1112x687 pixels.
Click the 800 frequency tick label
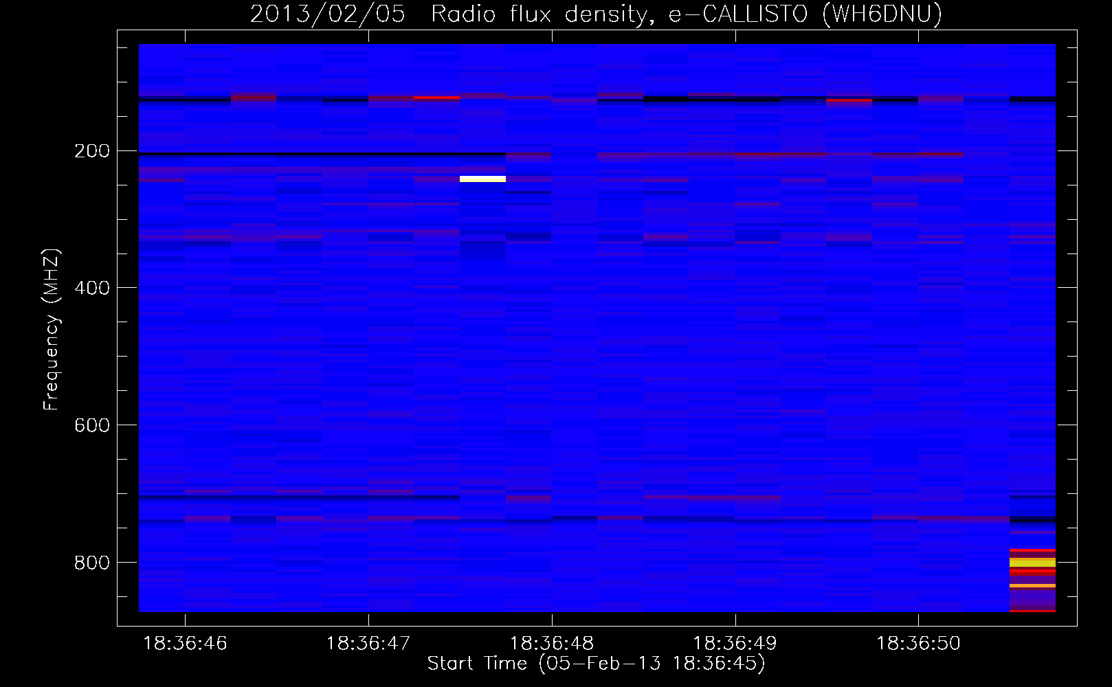(x=92, y=563)
